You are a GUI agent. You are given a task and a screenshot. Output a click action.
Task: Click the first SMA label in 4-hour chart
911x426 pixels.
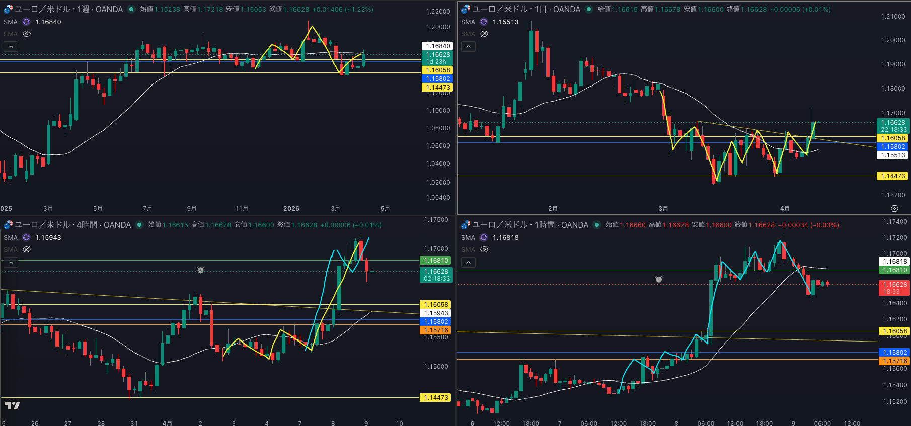[x=11, y=237]
